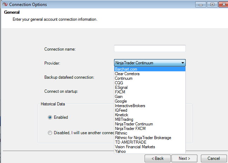Close the Connection Options window
This screenshot has height=163, width=228.
(223, 5)
